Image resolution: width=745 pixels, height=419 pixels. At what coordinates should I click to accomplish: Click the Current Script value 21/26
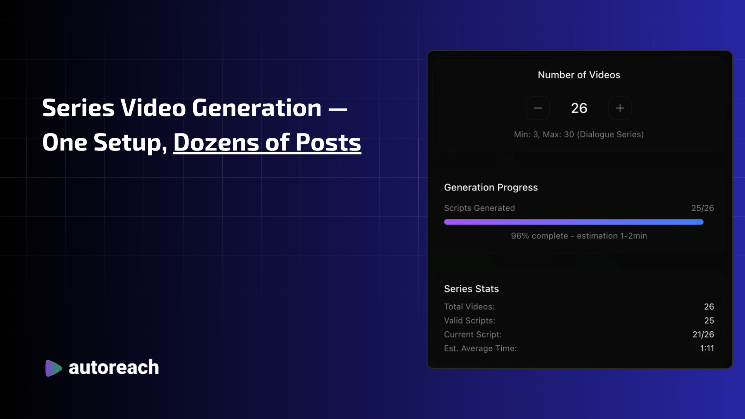[x=703, y=334]
